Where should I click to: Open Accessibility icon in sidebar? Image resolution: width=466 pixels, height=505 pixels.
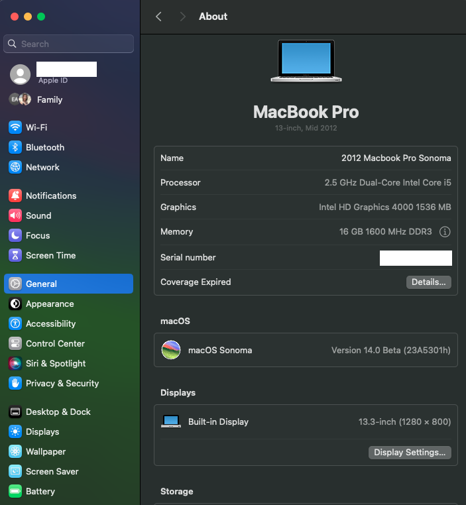point(15,323)
